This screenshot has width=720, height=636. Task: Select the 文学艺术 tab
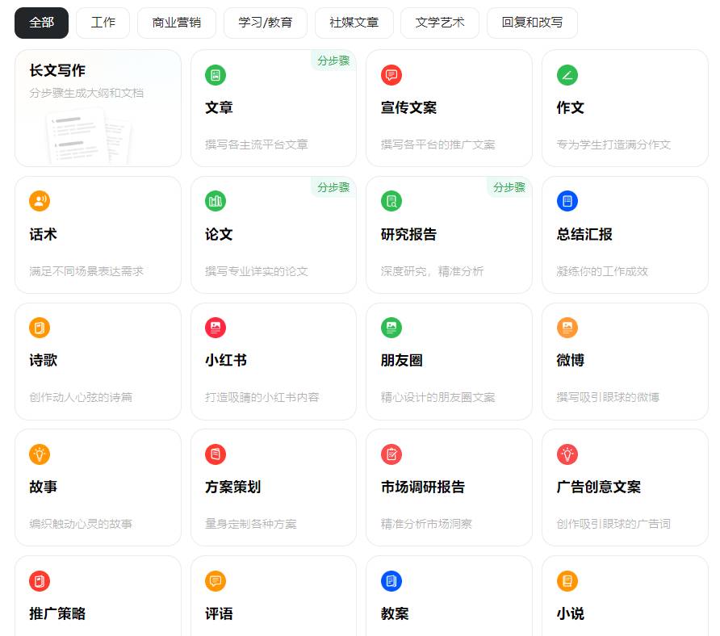coord(439,23)
